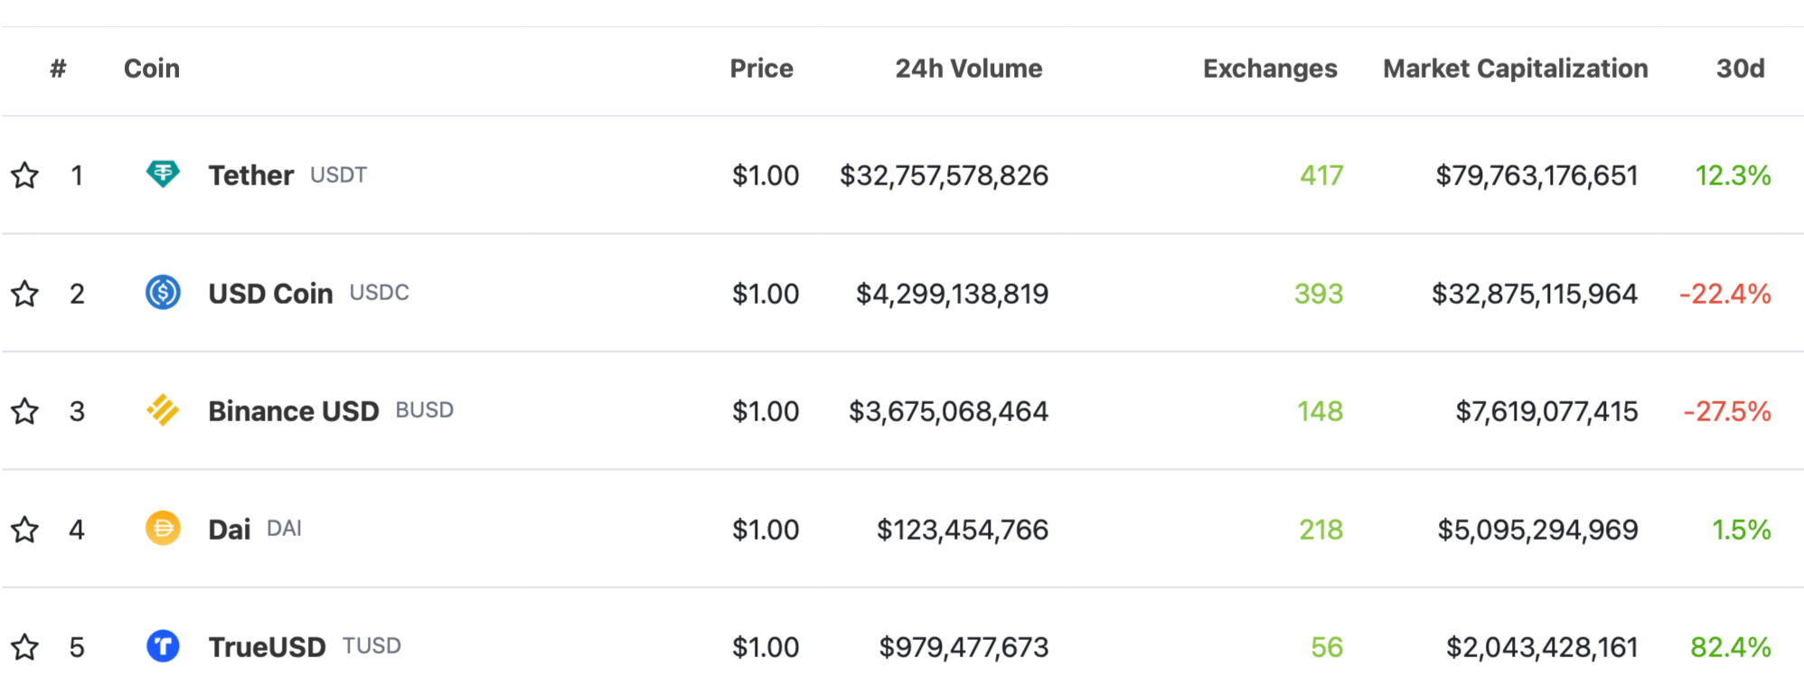Click the Binance USD logo icon

(163, 410)
